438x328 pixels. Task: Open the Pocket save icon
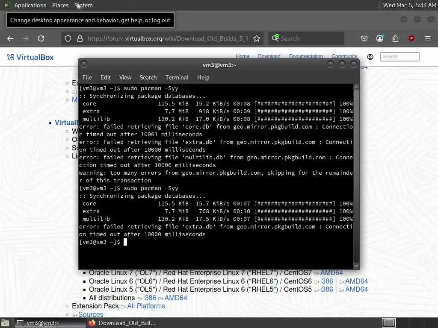point(364,38)
